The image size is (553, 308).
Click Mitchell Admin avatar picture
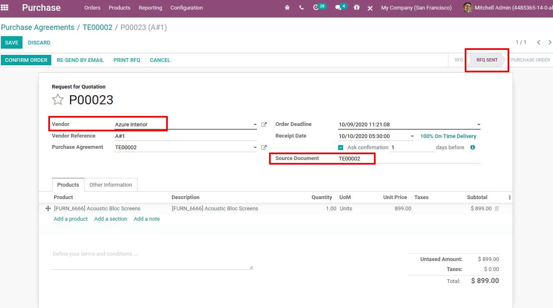(468, 7)
